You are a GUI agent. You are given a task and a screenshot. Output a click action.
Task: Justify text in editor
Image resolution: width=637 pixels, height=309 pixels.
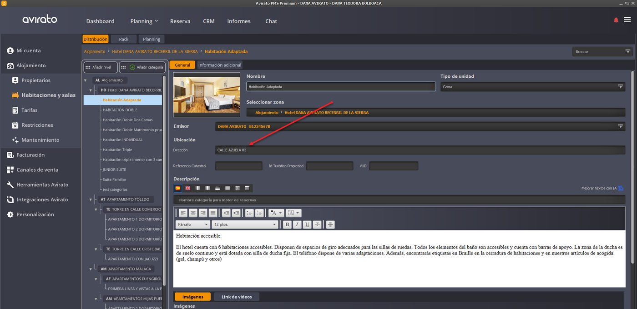[213, 213]
